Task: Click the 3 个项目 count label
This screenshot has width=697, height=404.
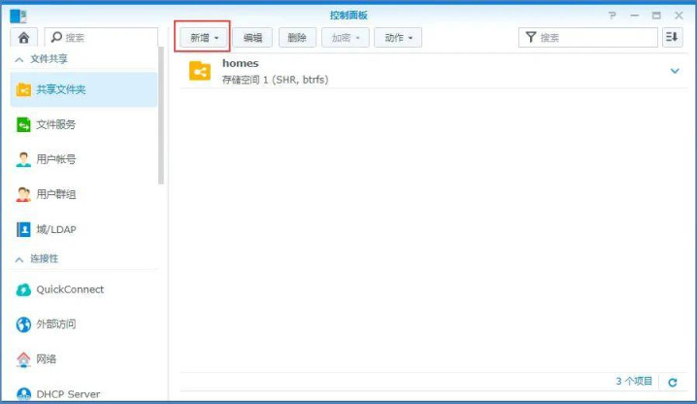Action: 634,382
